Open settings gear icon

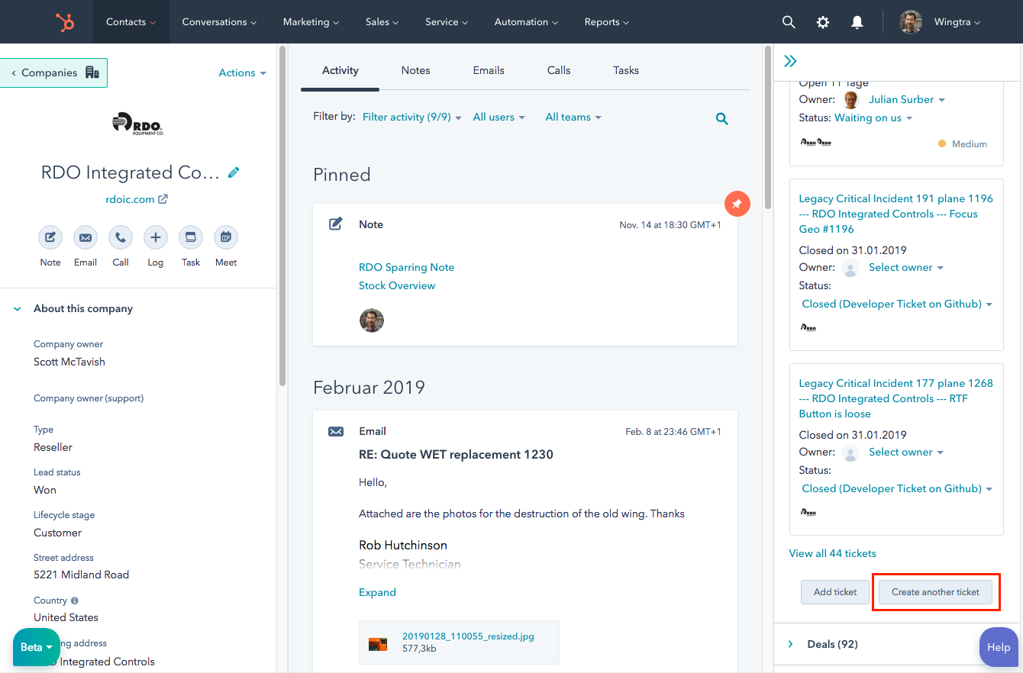[823, 22]
